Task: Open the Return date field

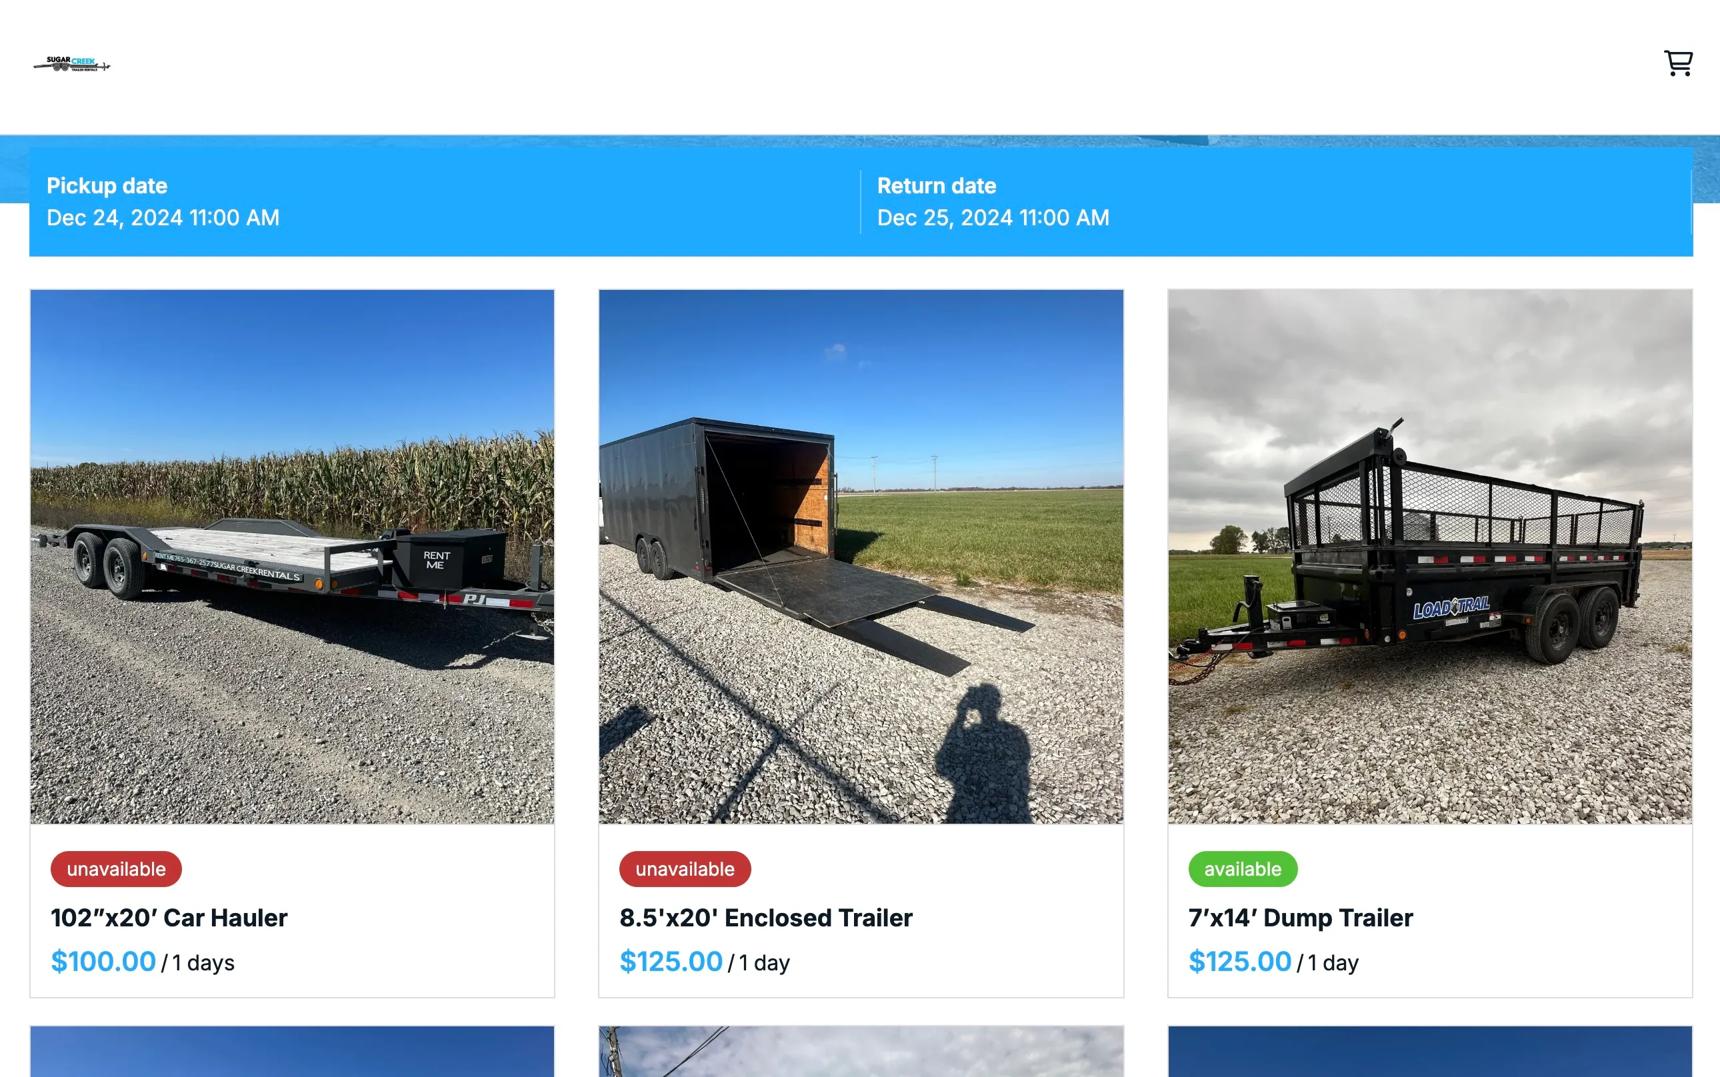Action: point(1276,201)
